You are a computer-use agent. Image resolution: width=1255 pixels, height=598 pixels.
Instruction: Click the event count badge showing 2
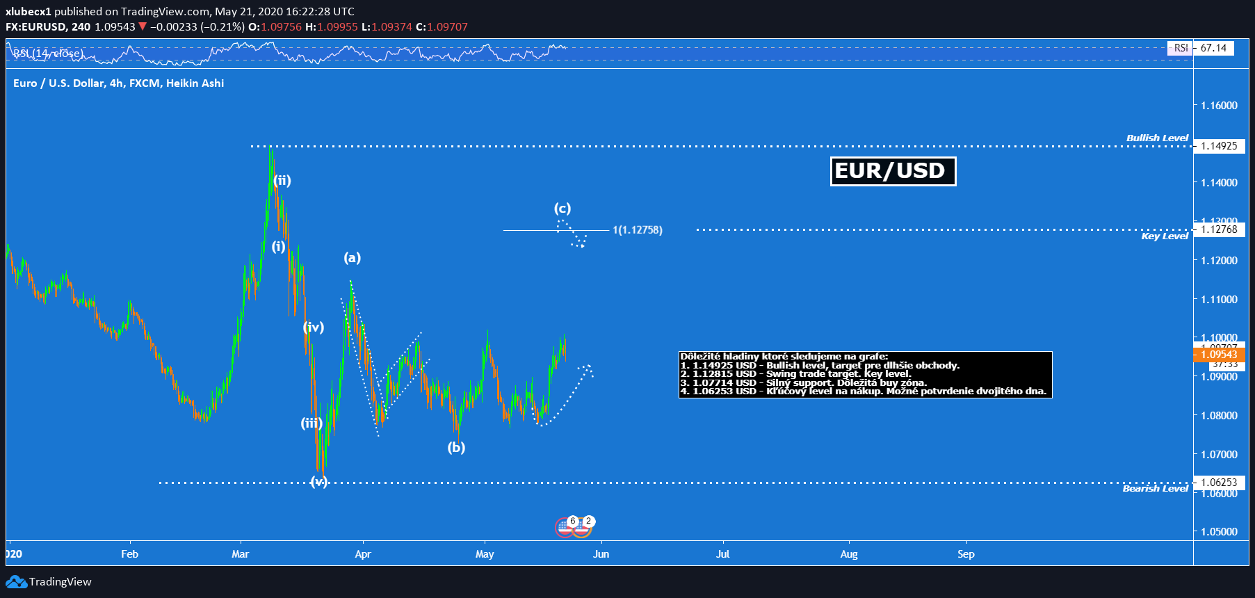[x=588, y=521]
